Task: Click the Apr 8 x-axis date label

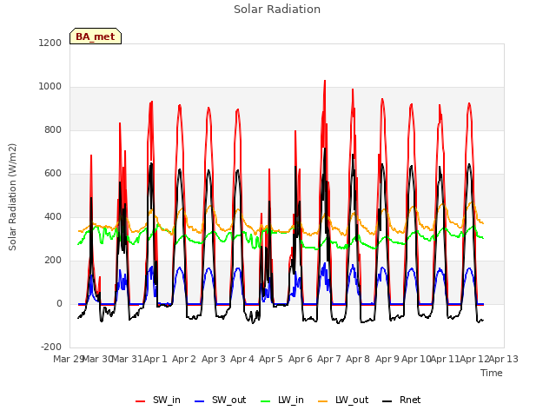Action: (358, 359)
